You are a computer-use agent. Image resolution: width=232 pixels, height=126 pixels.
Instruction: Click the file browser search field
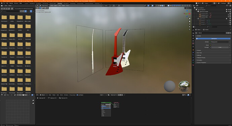pyautogui.click(x=10, y=11)
